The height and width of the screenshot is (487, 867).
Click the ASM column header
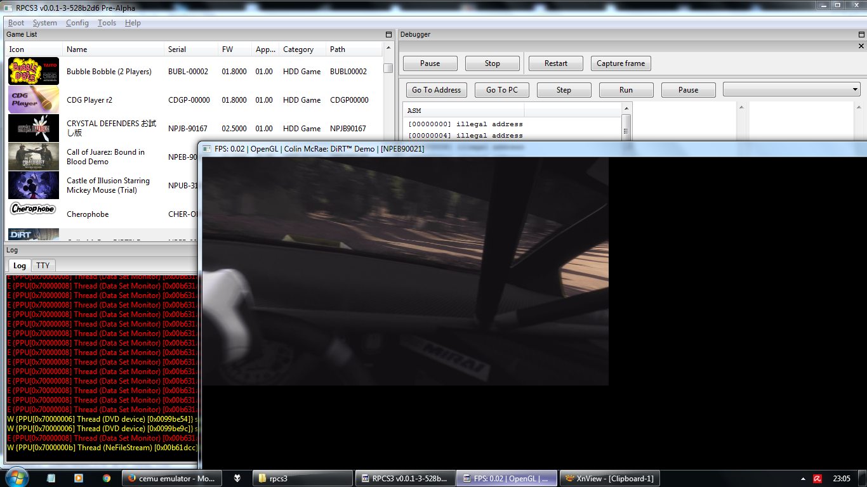(x=463, y=111)
